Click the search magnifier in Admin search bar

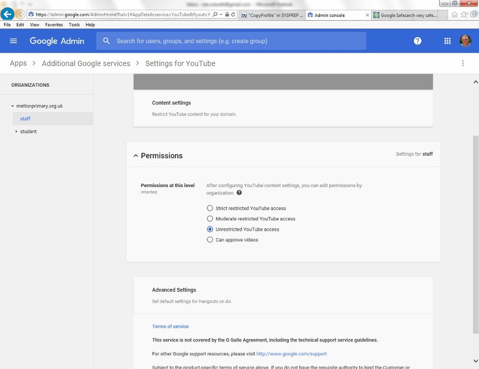pyautogui.click(x=106, y=41)
